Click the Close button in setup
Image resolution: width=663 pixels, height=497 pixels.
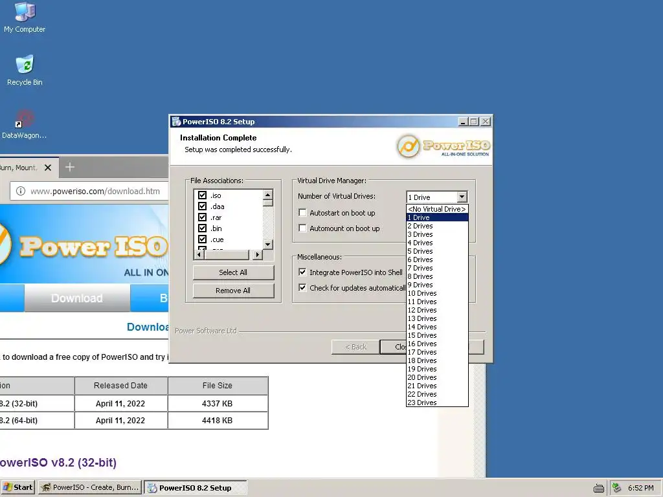coord(393,347)
